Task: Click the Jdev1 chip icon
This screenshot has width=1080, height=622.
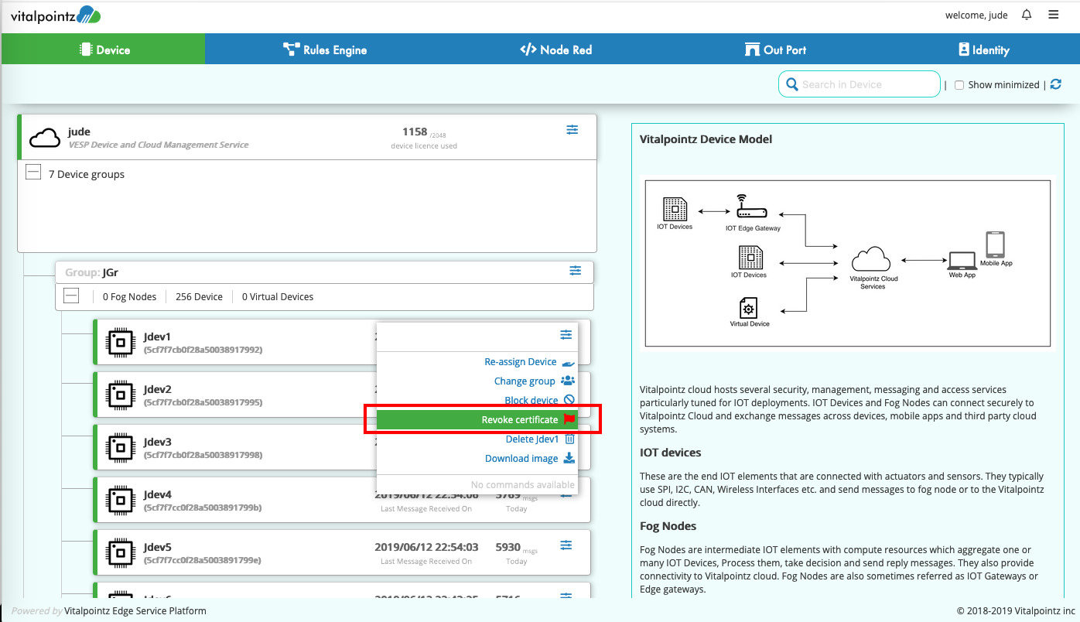Action: point(119,342)
